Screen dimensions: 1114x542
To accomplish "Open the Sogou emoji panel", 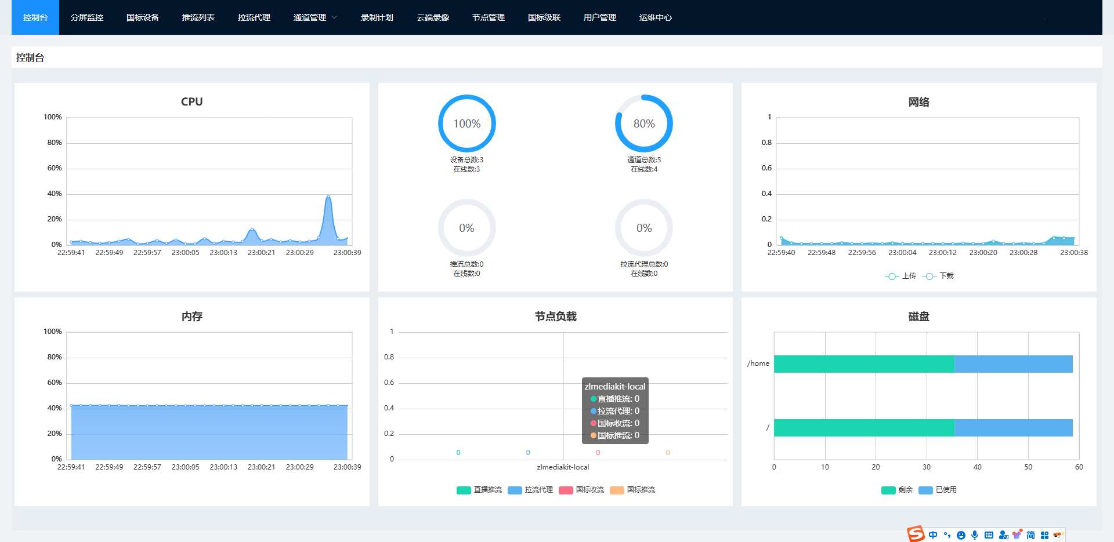I will tap(961, 535).
